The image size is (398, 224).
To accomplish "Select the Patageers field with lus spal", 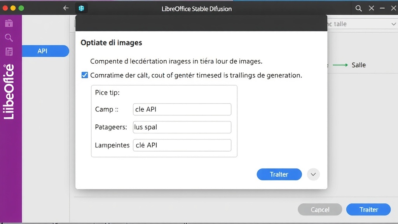I will click(x=182, y=127).
